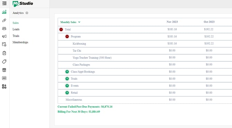Image resolution: width=232 pixels, height=128 pixels.
Task: Click the Kickboxing row label
Action: click(x=79, y=44)
